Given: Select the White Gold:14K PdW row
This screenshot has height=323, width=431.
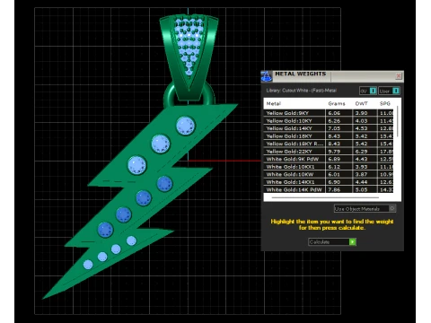Looking at the screenshot, I should point(329,189).
